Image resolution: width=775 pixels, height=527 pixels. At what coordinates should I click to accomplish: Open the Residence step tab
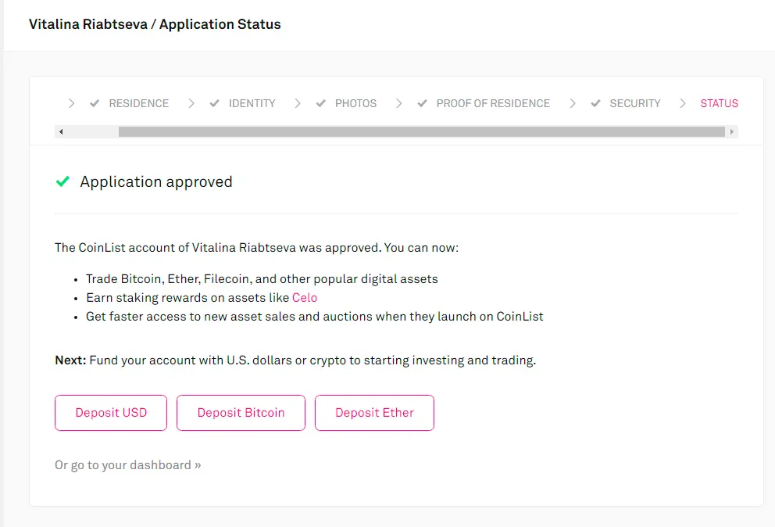point(138,103)
